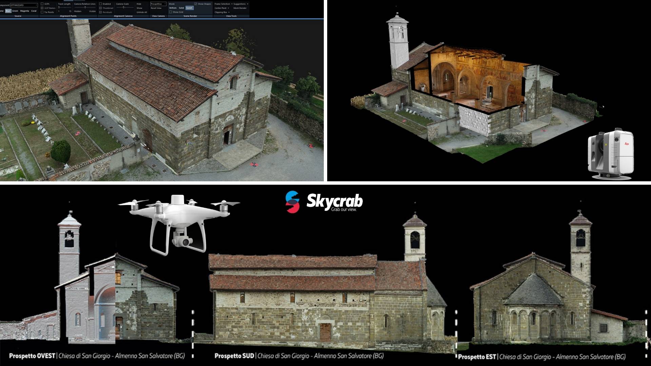Enable the GCPs checkbox
Viewport: 651px width, 366px height.
(x=42, y=4)
